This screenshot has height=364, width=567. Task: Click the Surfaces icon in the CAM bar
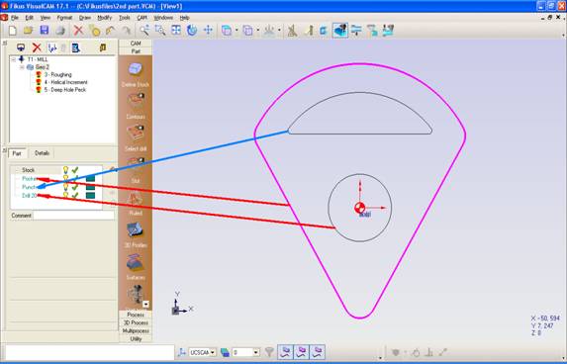(x=136, y=262)
